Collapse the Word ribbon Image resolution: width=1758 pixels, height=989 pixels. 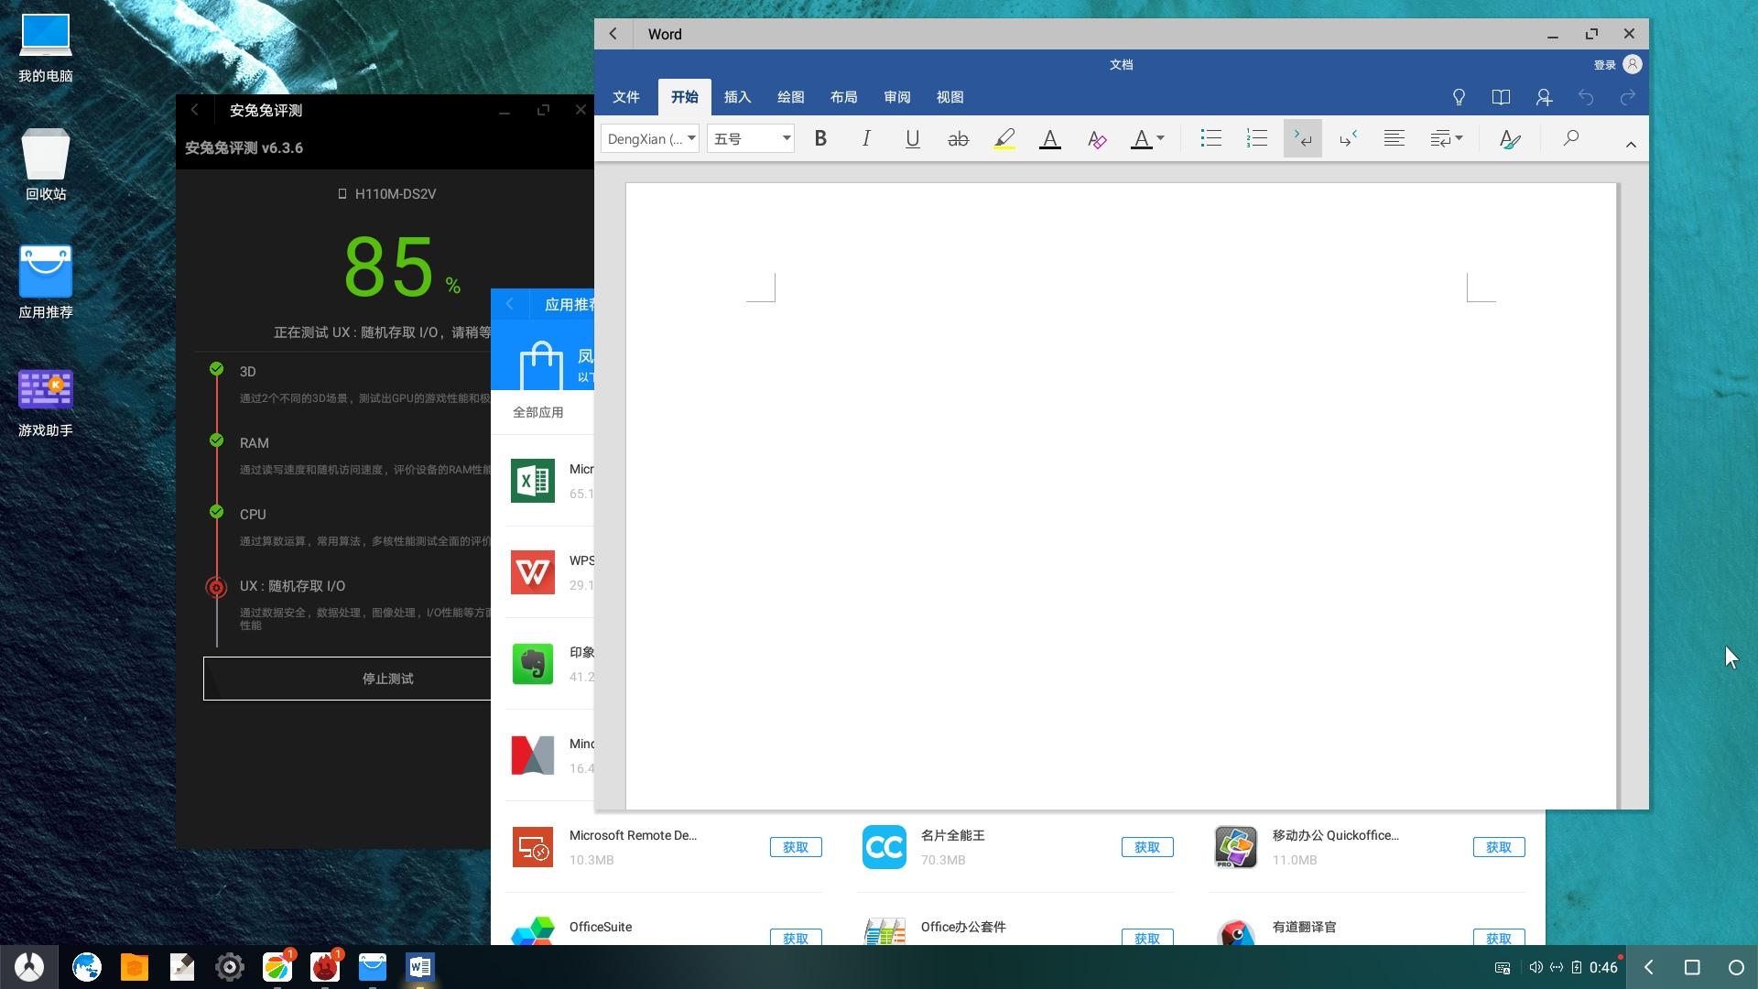pos(1631,144)
